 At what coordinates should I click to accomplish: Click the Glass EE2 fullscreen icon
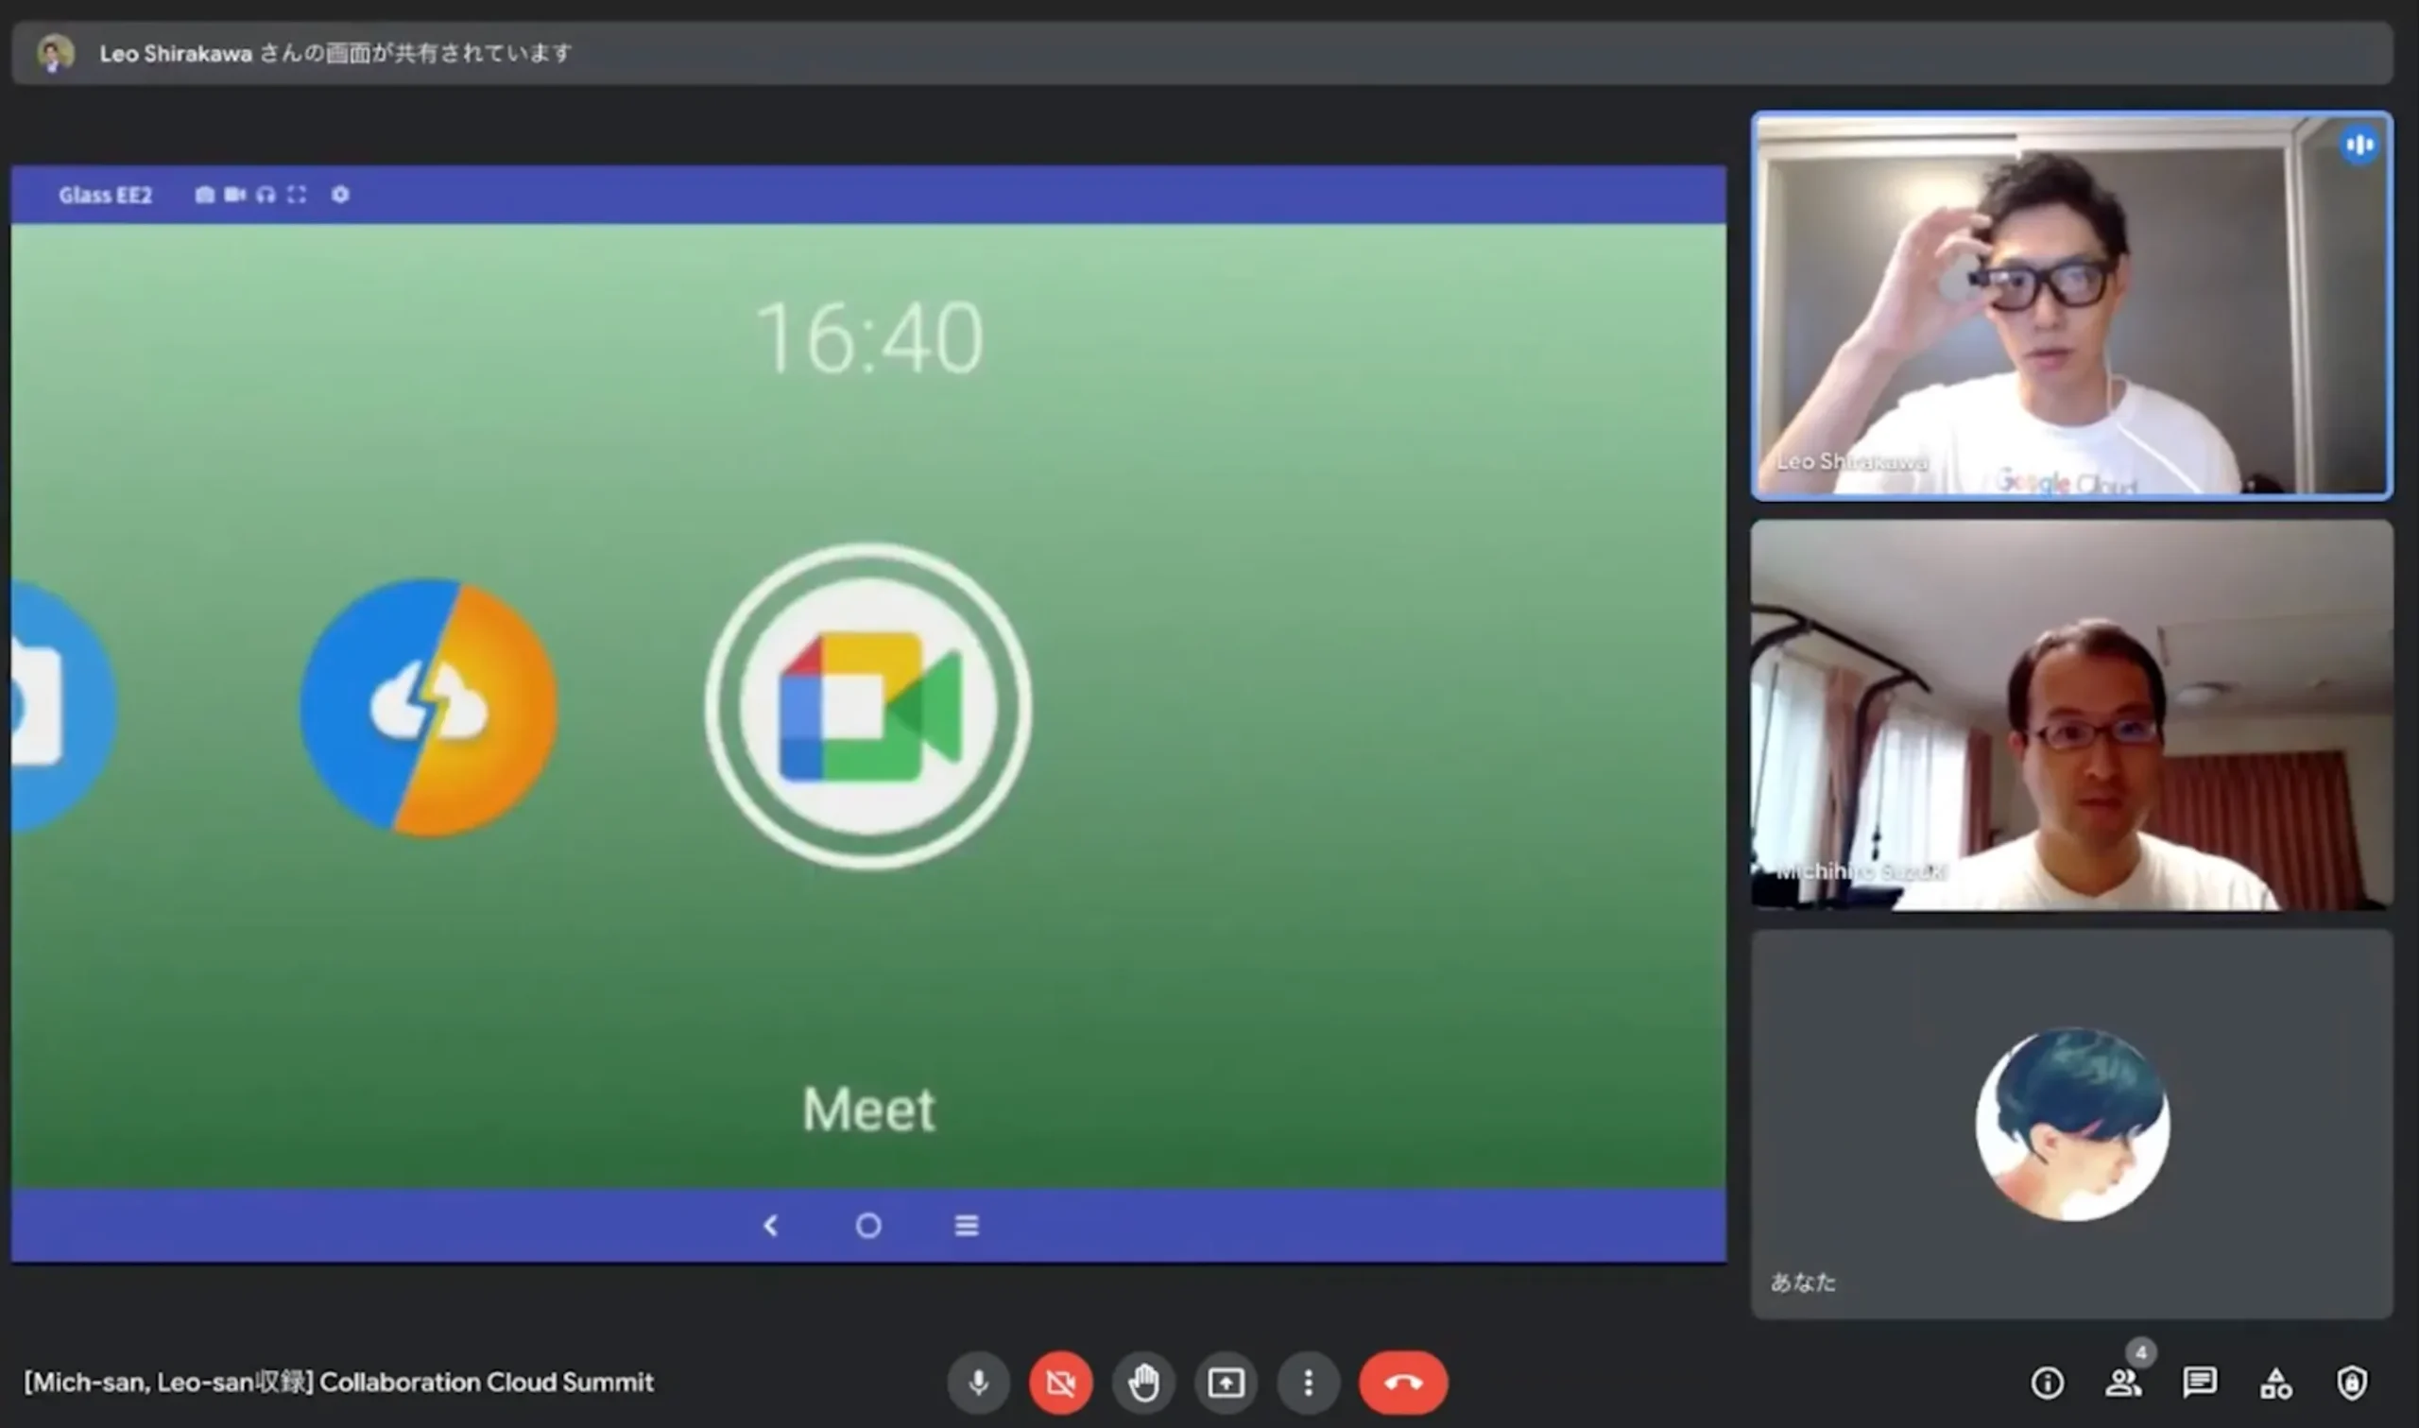[x=297, y=195]
